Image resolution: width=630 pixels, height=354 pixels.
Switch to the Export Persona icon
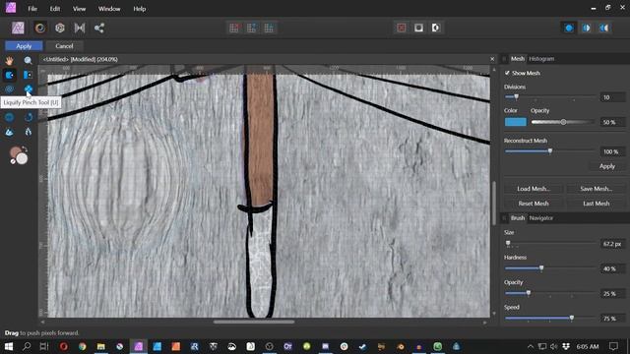(x=99, y=28)
